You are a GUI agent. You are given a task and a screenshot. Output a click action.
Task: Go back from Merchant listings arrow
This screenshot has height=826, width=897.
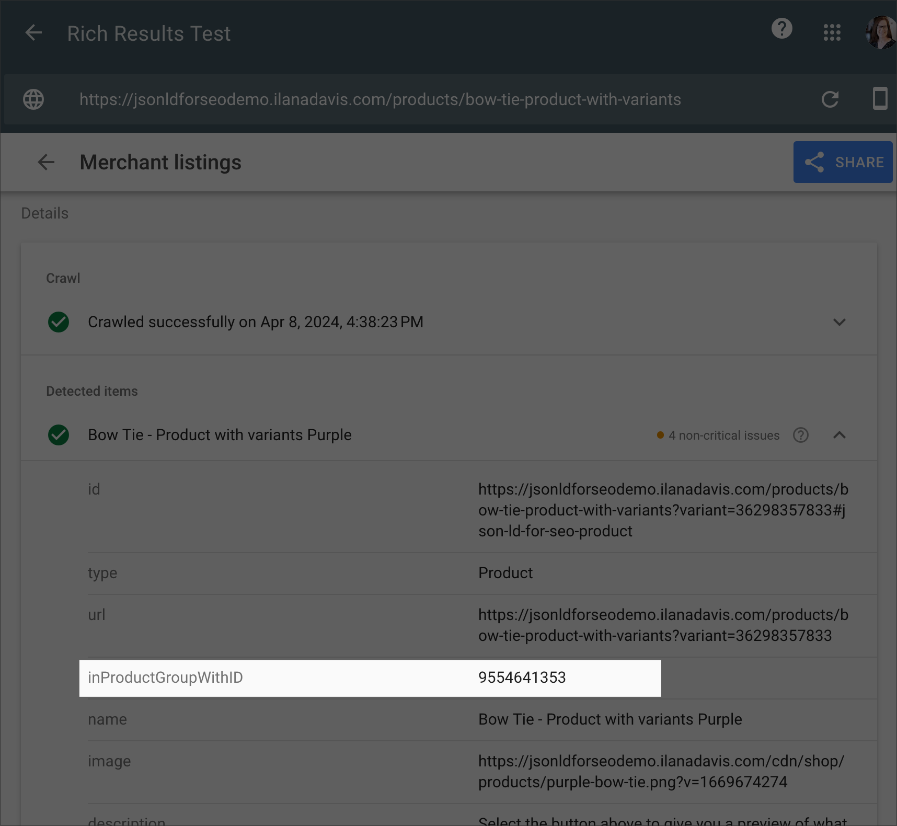46,162
